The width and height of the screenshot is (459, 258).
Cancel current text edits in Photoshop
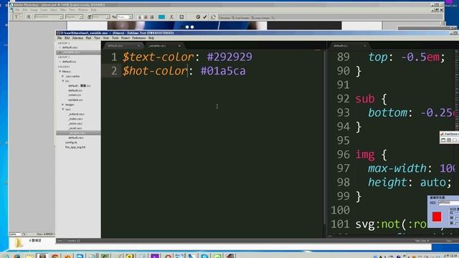coord(198,17)
